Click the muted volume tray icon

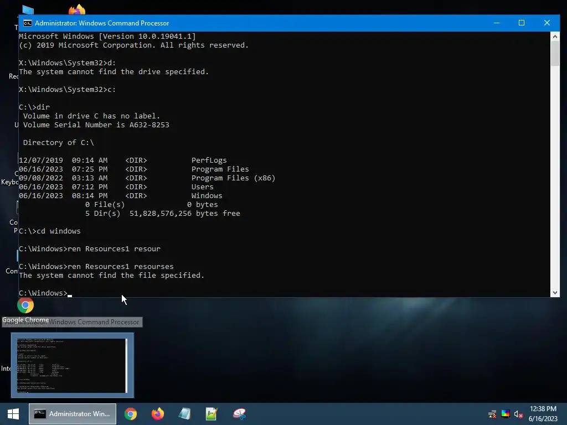(x=518, y=414)
